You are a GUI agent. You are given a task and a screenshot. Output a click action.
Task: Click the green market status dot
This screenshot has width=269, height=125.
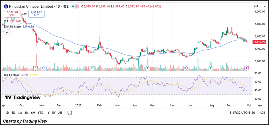pyautogui.click(x=73, y=7)
